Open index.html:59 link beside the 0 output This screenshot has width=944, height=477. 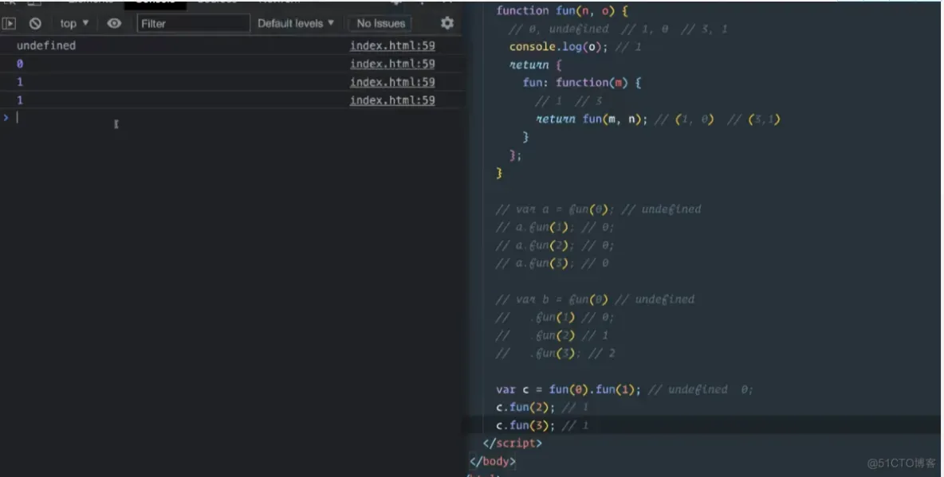pyautogui.click(x=392, y=64)
